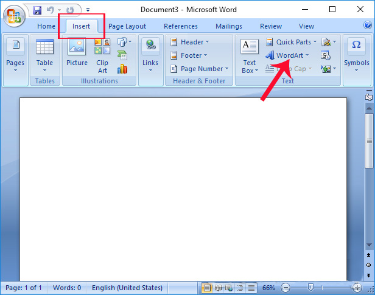Open Quick Parts menu
Viewport: 375px width, 295px height.
point(291,42)
